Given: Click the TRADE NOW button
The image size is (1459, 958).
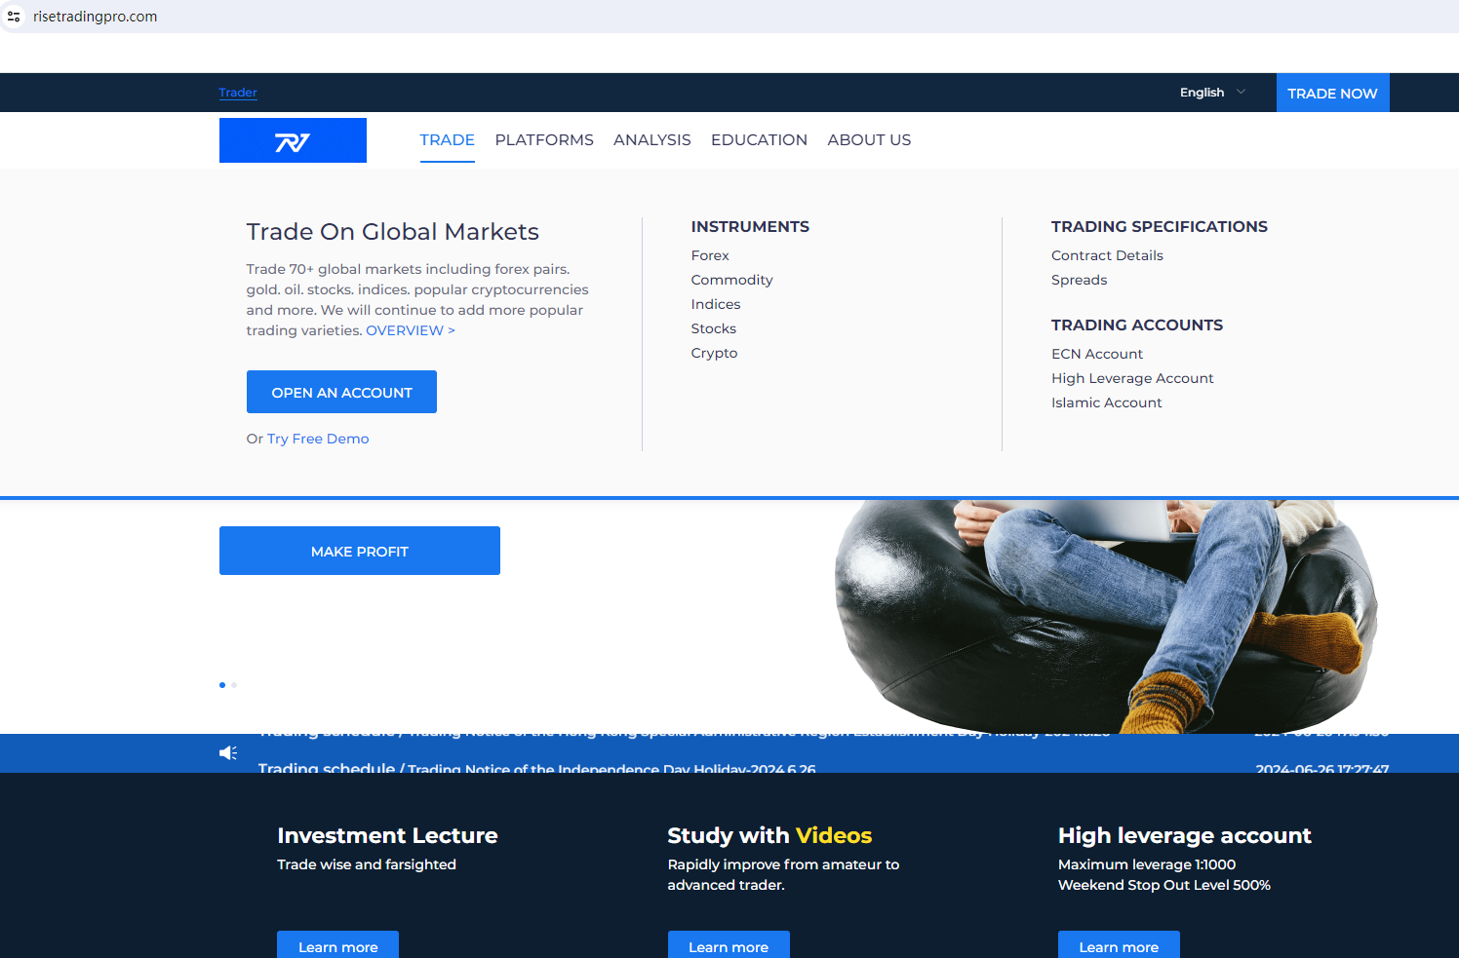Looking at the screenshot, I should point(1332,93).
